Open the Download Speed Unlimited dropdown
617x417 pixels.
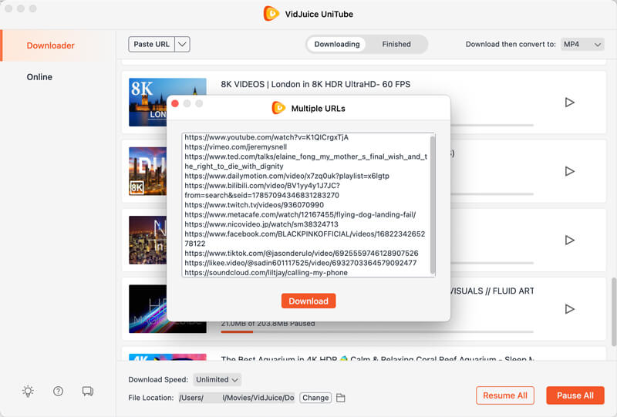217,379
